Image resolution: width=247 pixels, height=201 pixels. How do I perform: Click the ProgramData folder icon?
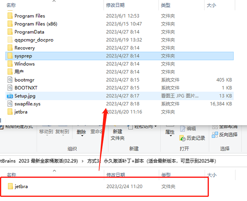tap(10, 32)
